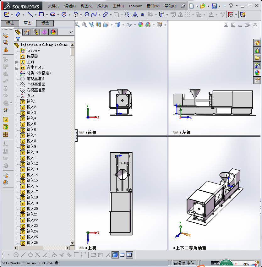Open SolidWorks Resources home task pane icon
This screenshot has height=267, width=262.
pos(257,43)
